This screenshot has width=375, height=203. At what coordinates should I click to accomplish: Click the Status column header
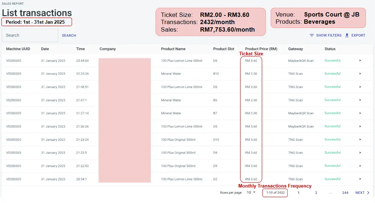(x=330, y=49)
